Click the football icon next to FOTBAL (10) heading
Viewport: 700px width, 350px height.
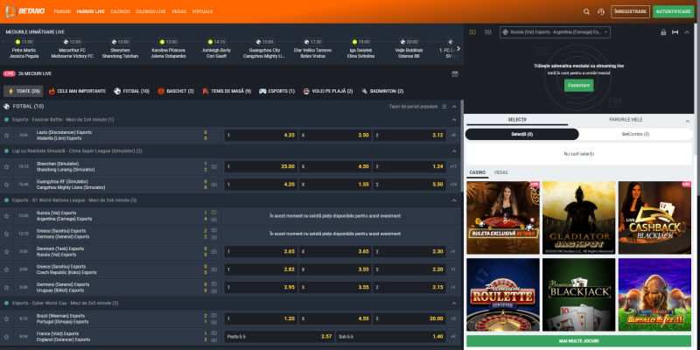[7, 107]
